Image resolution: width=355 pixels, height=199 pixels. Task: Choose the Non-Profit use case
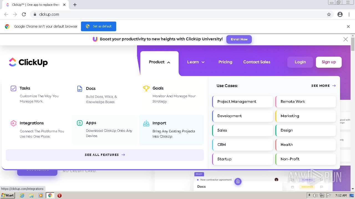306,159
